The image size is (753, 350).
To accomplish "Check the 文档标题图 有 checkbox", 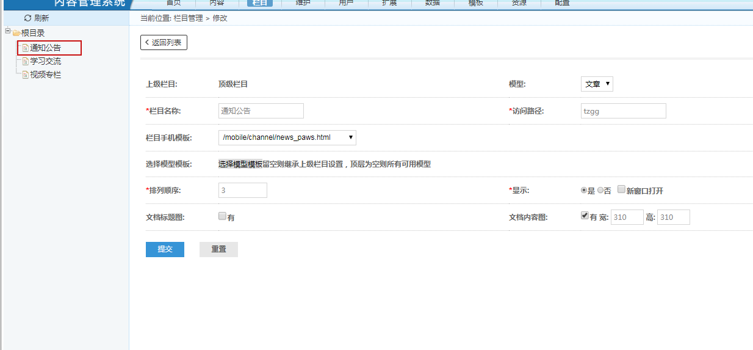I will [222, 216].
